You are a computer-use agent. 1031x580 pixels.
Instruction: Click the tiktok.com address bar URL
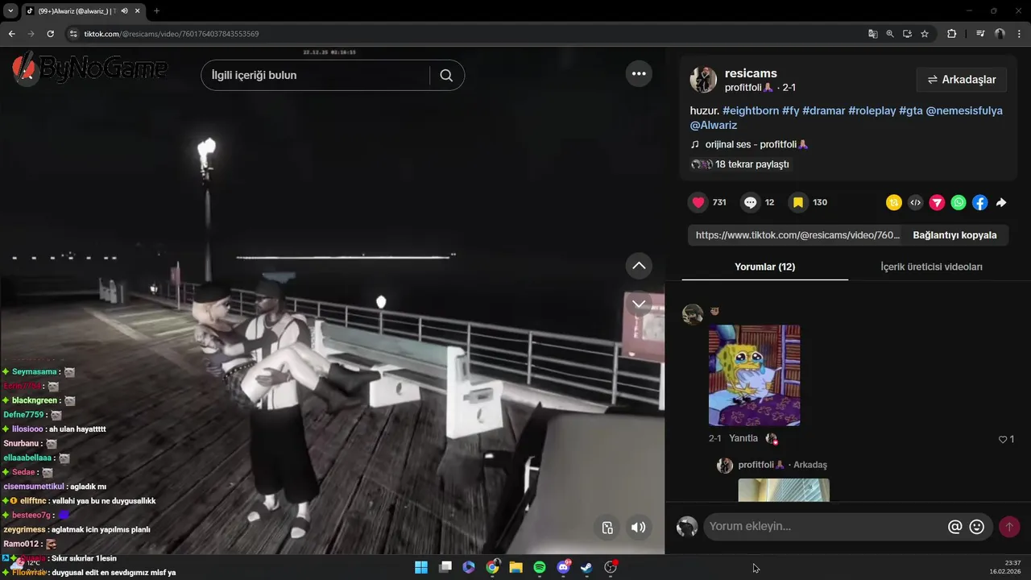tap(172, 34)
